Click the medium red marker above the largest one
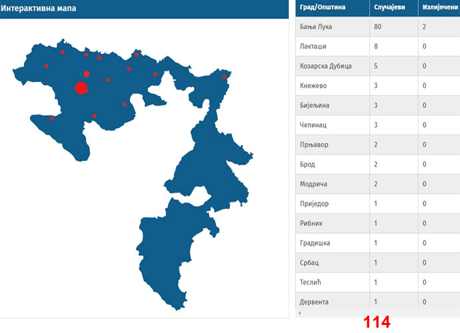Screen dimensions: 460x333 tap(87, 75)
